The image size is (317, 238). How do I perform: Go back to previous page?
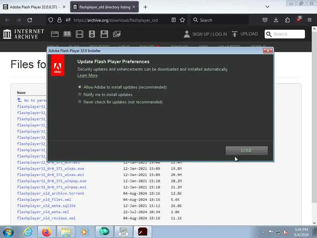click(7, 20)
